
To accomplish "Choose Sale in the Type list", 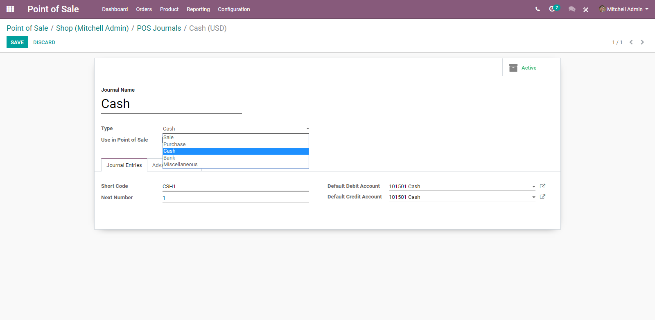I will point(235,137).
